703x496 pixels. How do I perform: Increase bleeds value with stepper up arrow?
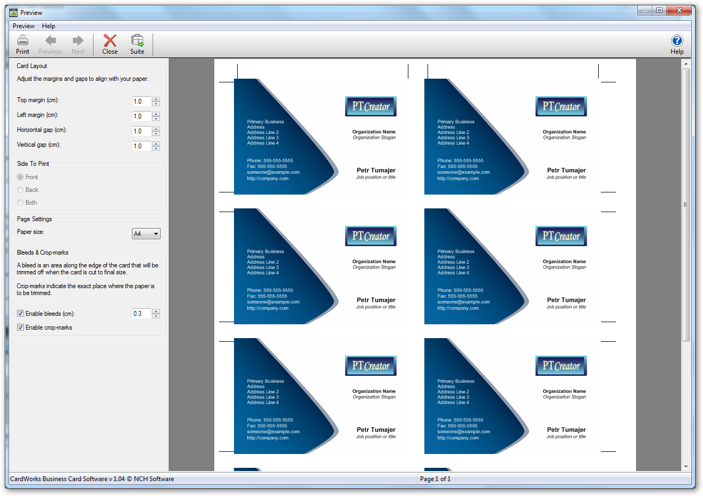coord(156,311)
